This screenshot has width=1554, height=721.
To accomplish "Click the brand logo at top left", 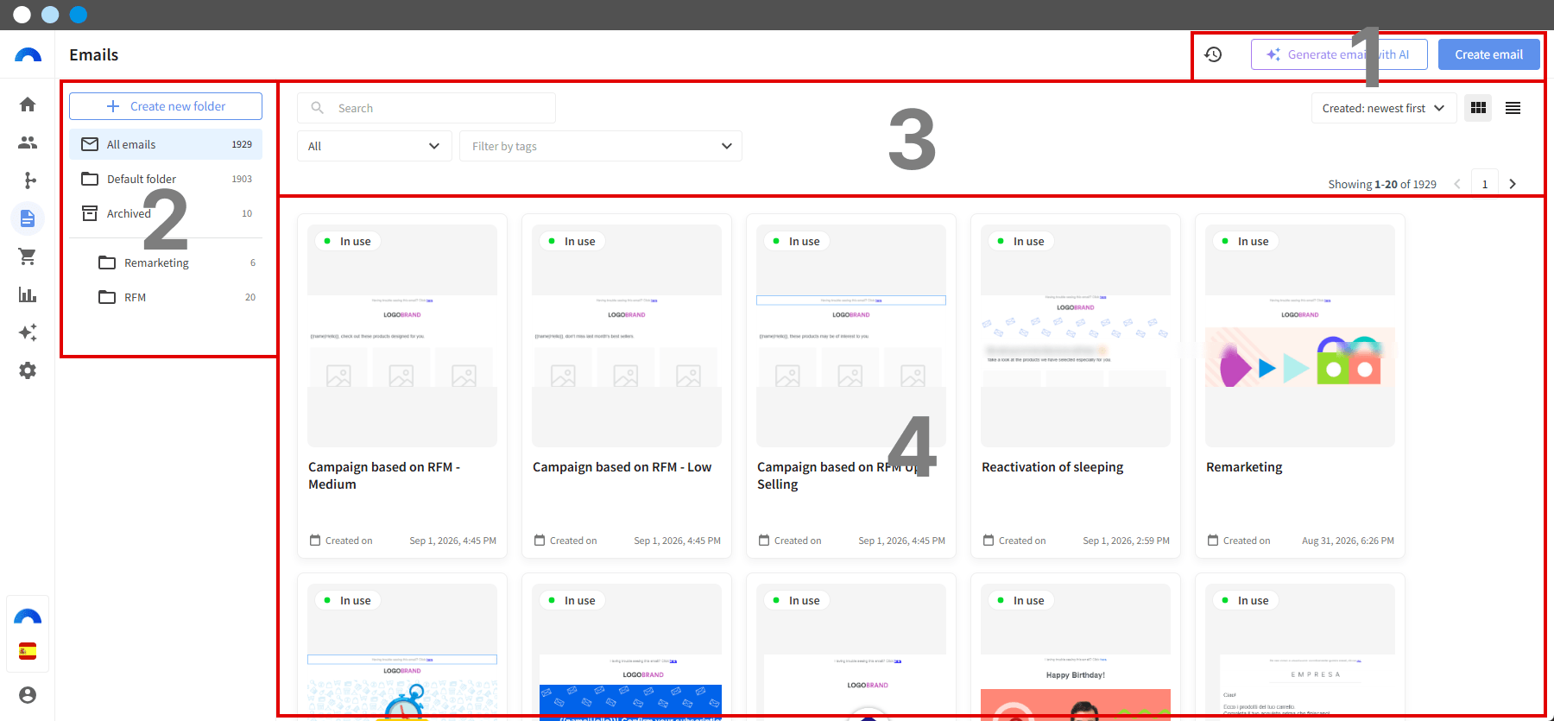I will click(x=28, y=54).
